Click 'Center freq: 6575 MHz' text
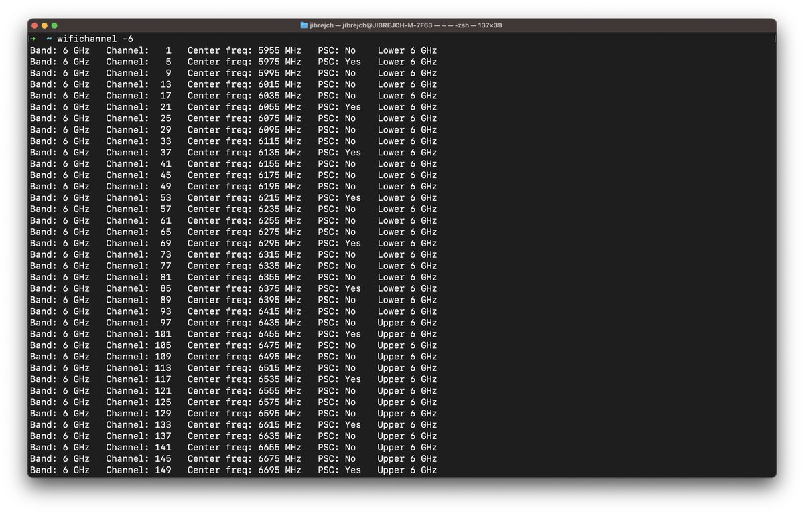The height and width of the screenshot is (514, 804). (244, 403)
